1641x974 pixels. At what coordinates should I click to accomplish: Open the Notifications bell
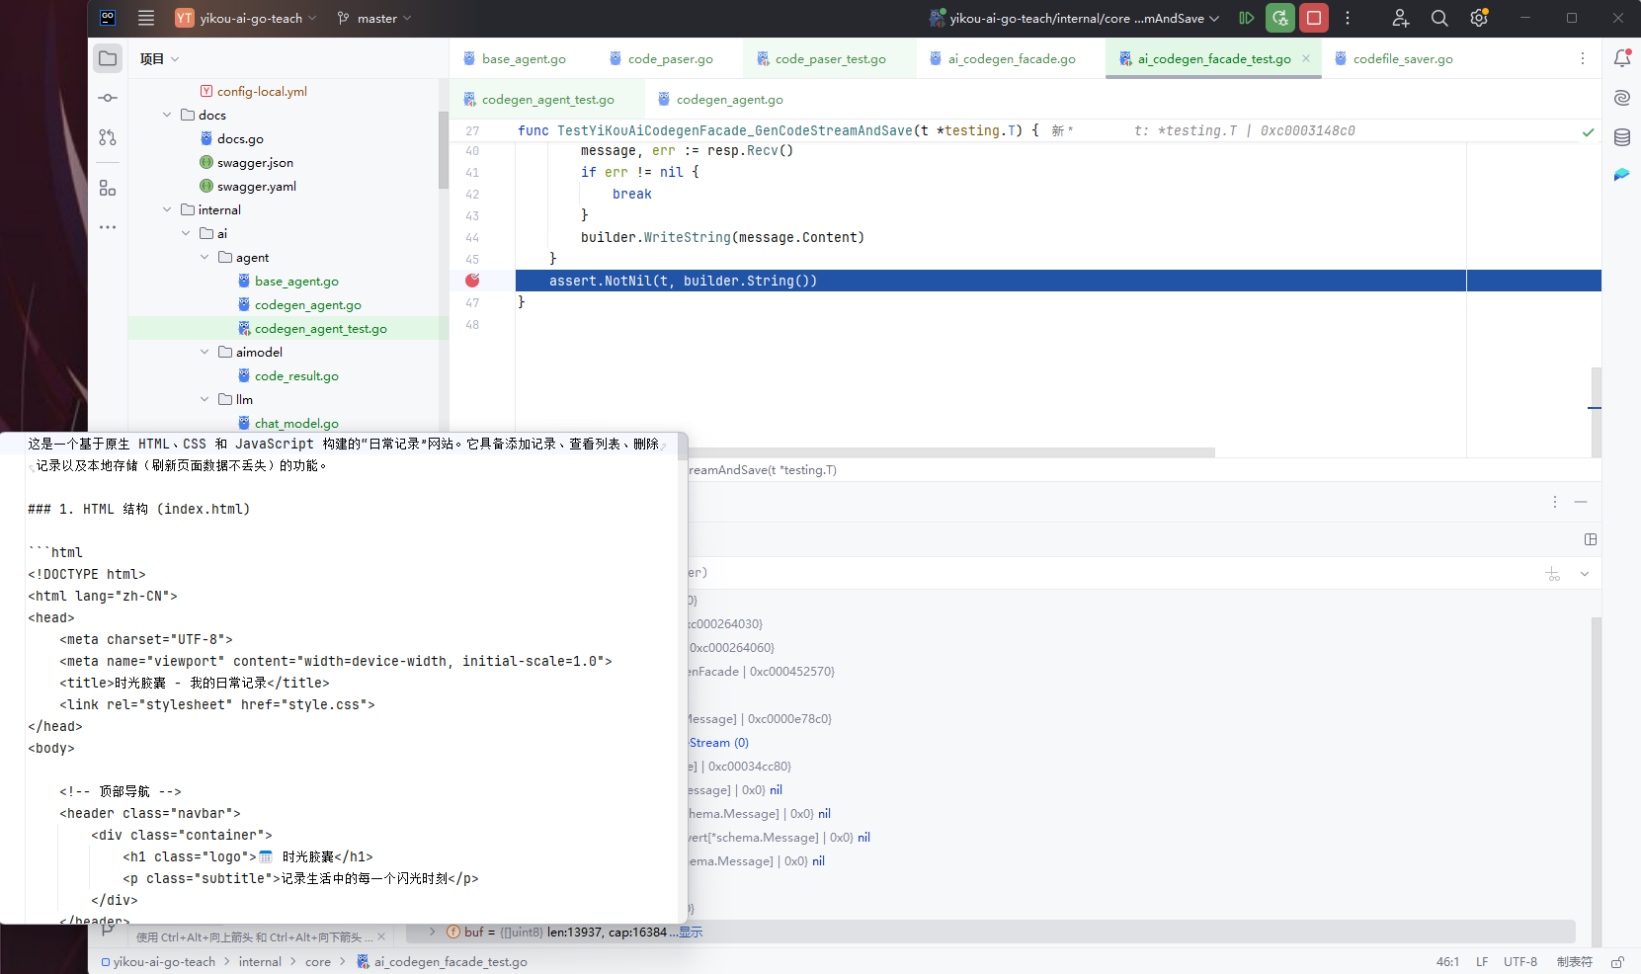[1622, 58]
